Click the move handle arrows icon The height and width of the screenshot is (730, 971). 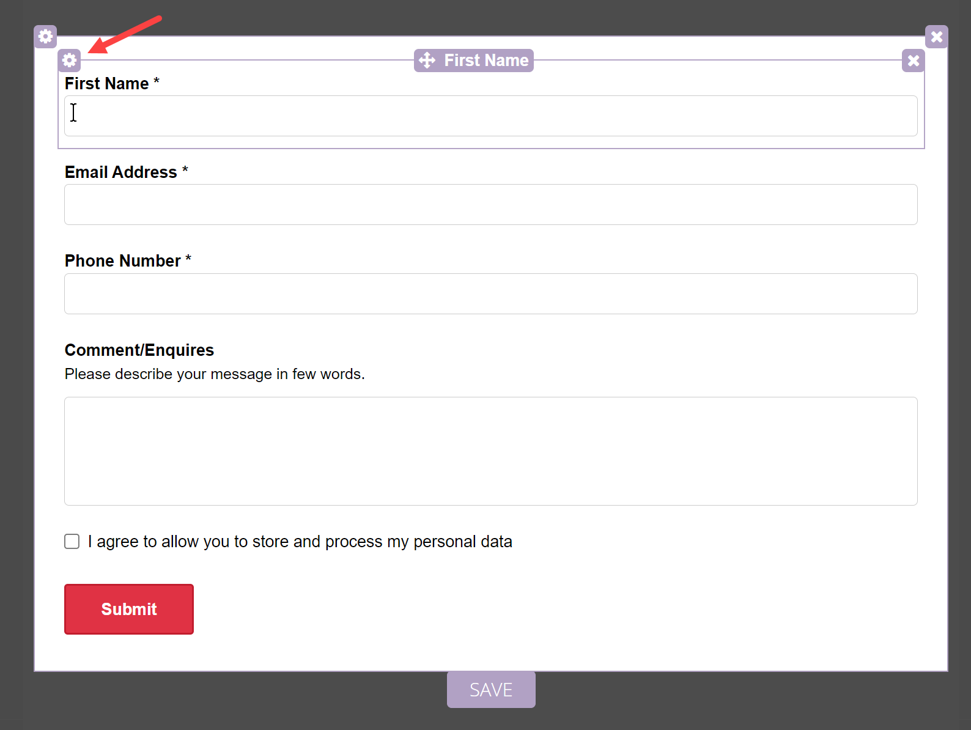point(427,61)
